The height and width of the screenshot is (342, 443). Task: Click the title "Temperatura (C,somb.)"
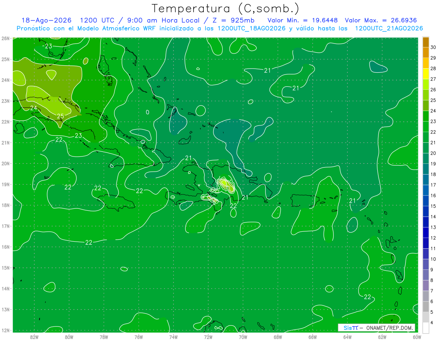click(x=226, y=8)
